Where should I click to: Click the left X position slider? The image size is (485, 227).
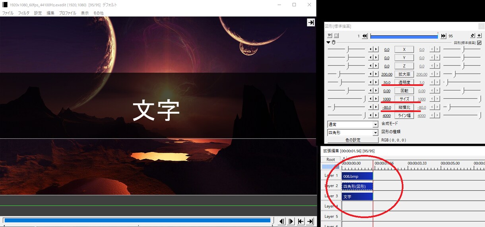click(346, 49)
